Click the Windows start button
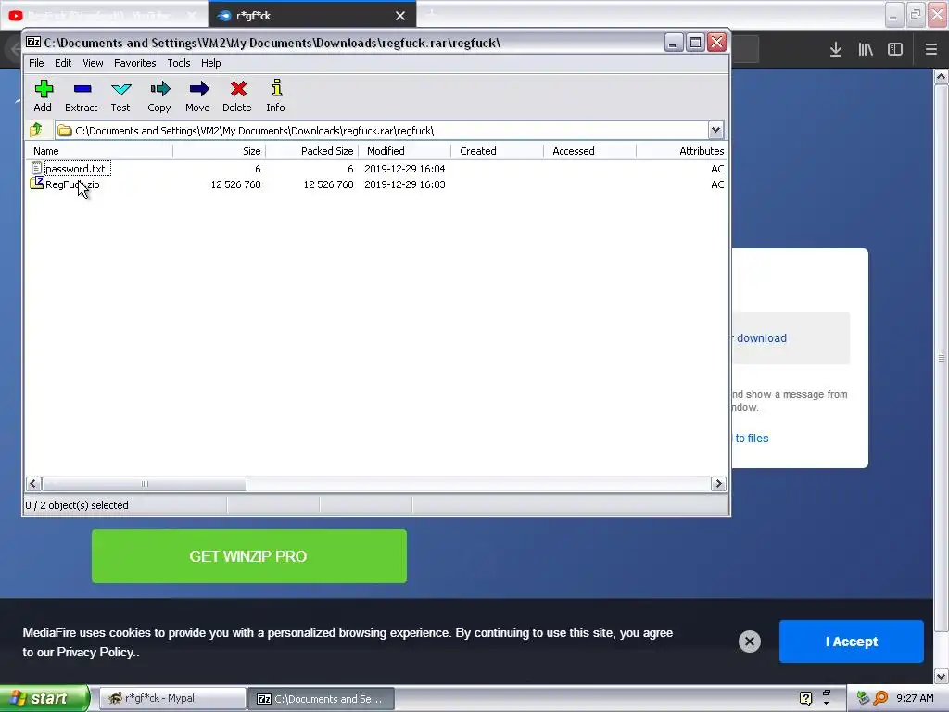 pos(44,698)
